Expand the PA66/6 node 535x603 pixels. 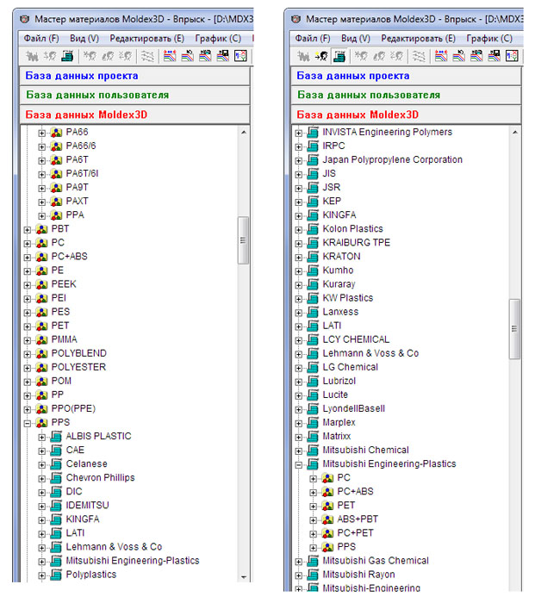(x=42, y=147)
